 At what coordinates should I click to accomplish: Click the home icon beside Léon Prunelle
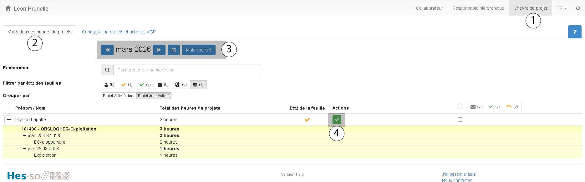[8, 8]
